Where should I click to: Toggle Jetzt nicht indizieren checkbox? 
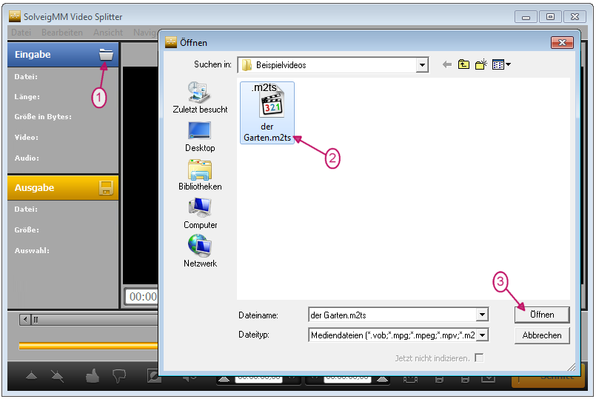click(x=479, y=358)
